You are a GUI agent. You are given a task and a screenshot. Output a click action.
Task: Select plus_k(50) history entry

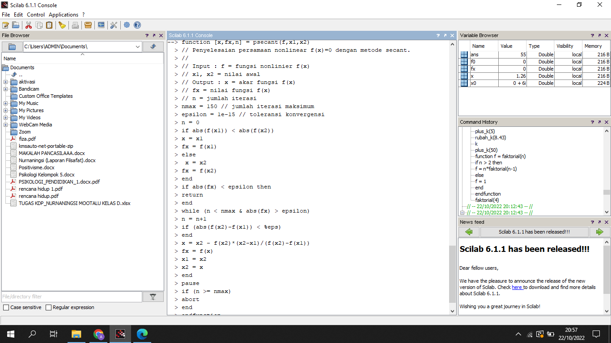pos(486,150)
